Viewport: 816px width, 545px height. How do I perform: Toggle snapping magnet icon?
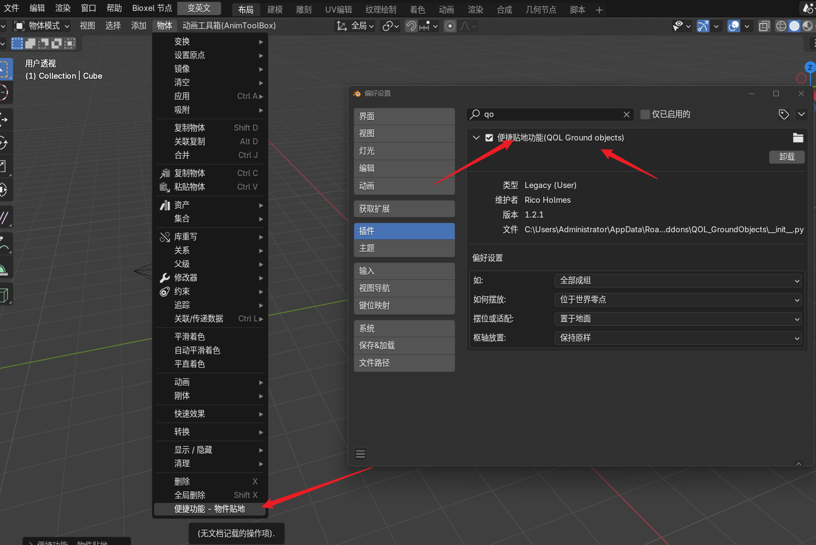(x=411, y=26)
